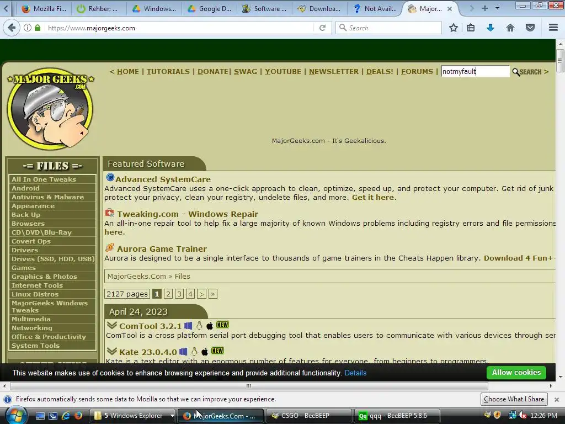Screen dimensions: 565x424
Task: Click the site Search magnifier button
Action: [x=527, y=72]
